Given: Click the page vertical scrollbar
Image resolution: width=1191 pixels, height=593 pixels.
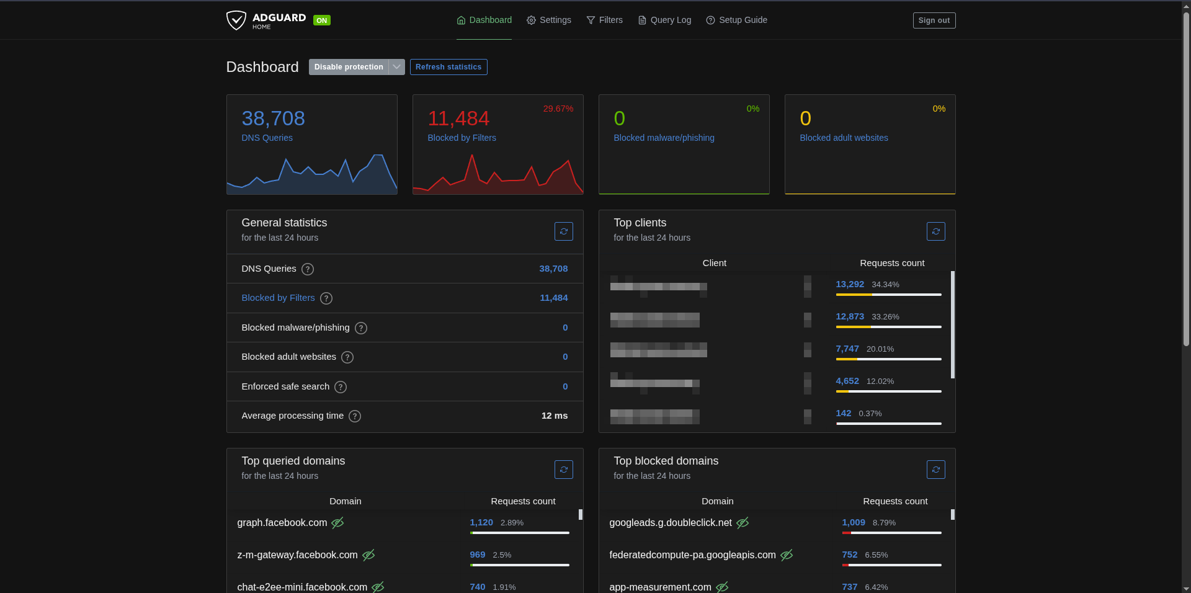Looking at the screenshot, I should (1186, 180).
